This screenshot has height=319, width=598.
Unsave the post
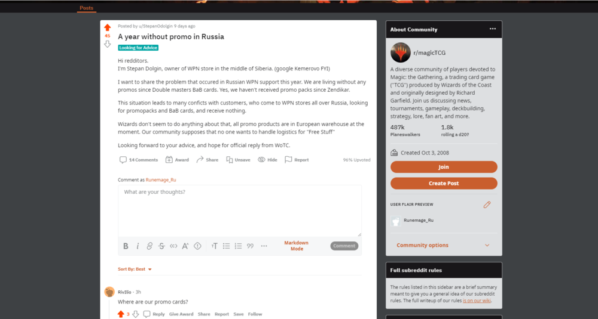tap(238, 160)
